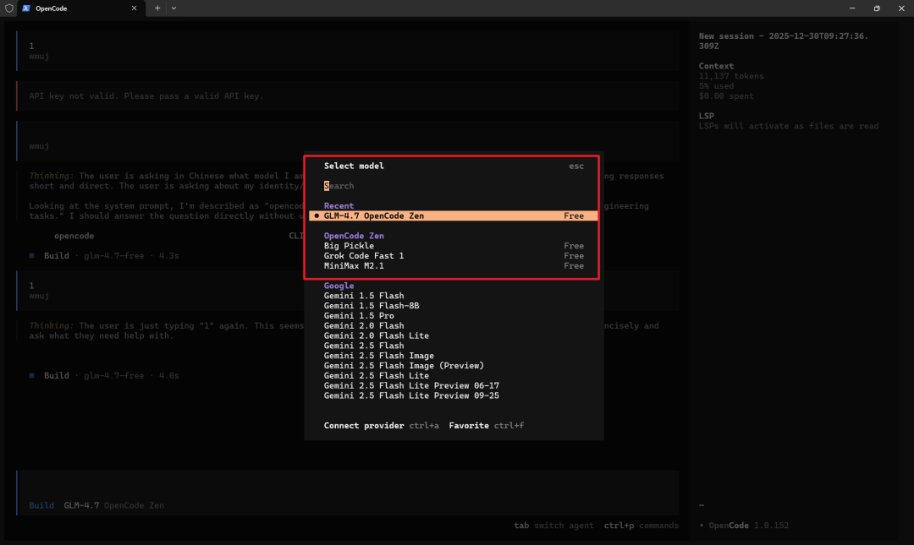Click GLM-4.7 model name in prompt box
914x545 pixels.
click(x=81, y=505)
